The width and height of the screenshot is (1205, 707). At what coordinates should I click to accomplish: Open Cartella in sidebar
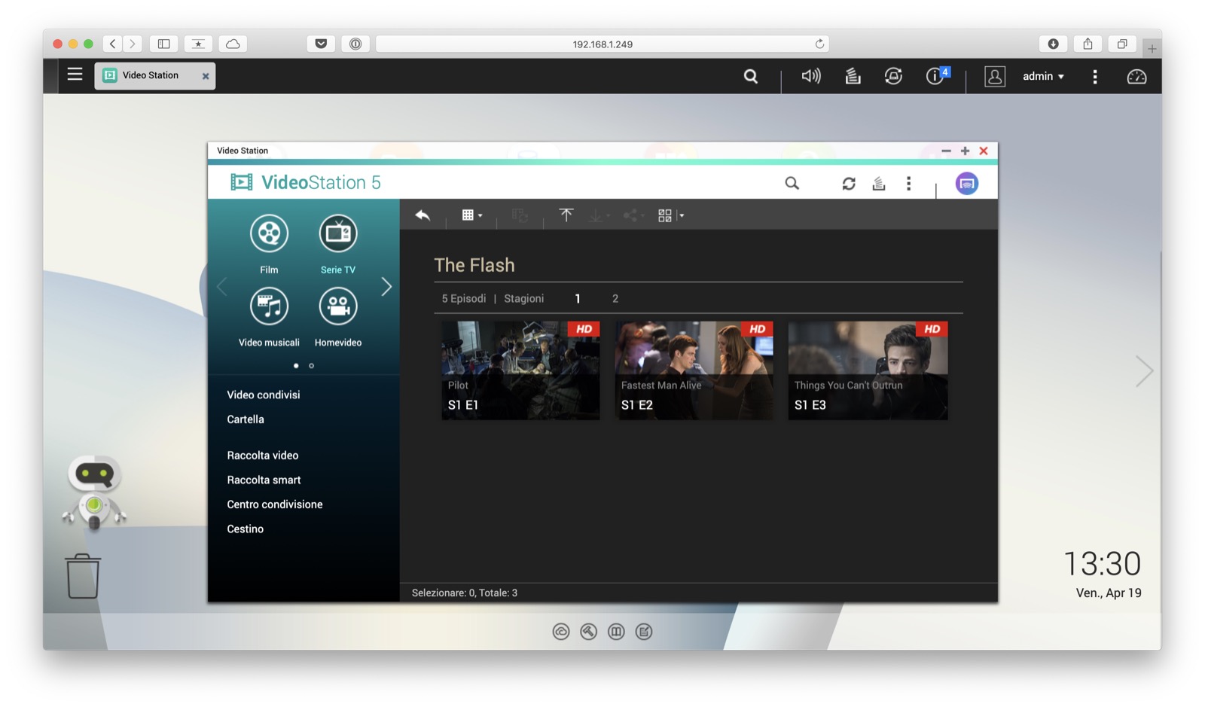coord(246,419)
